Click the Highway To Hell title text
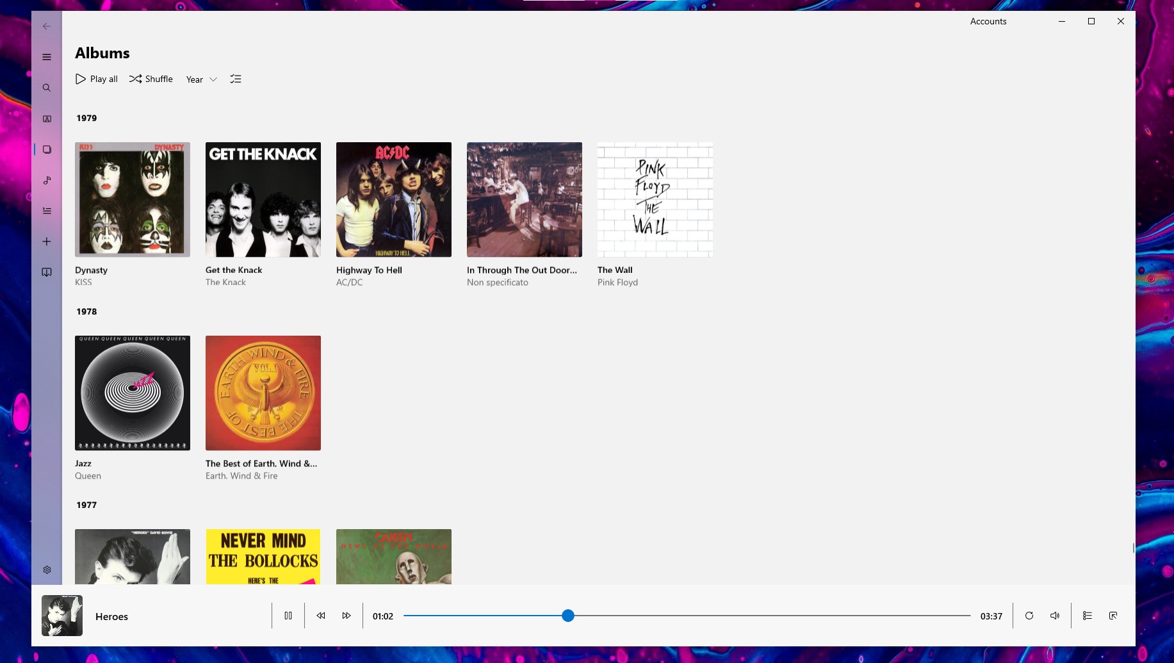The height and width of the screenshot is (663, 1174). point(369,270)
